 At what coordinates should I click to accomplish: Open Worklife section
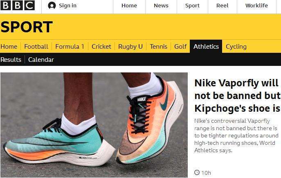click(x=256, y=6)
